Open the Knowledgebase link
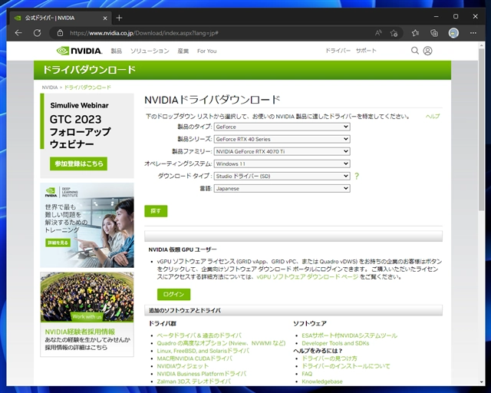This screenshot has height=393, width=491. coord(322,381)
